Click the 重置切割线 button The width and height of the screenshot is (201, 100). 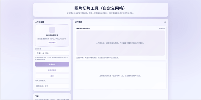point(52,70)
